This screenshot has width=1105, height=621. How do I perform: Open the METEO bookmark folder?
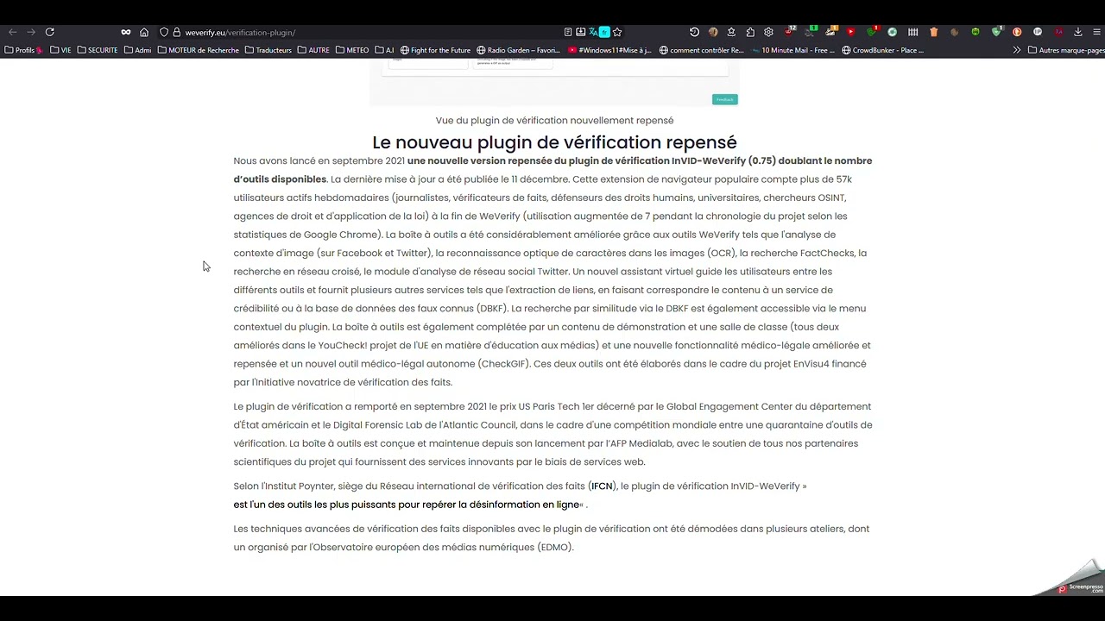(352, 50)
